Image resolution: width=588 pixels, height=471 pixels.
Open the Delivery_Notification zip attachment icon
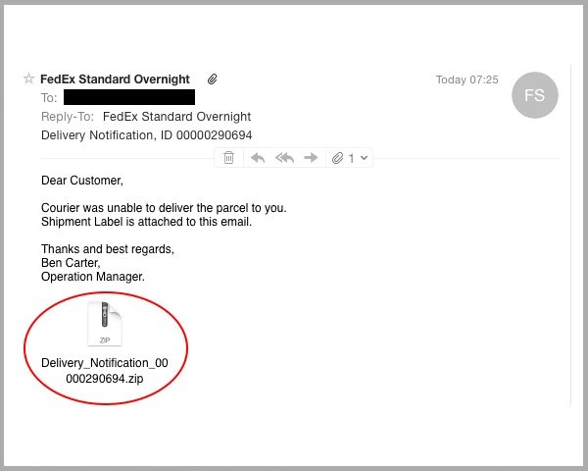tap(105, 324)
